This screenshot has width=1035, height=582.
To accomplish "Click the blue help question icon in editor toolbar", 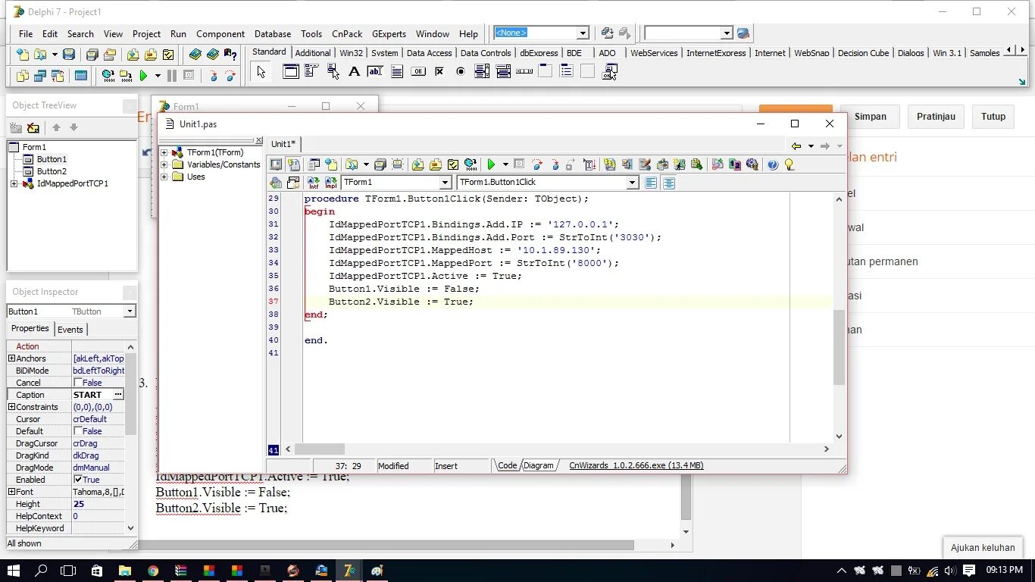I will pos(772,164).
